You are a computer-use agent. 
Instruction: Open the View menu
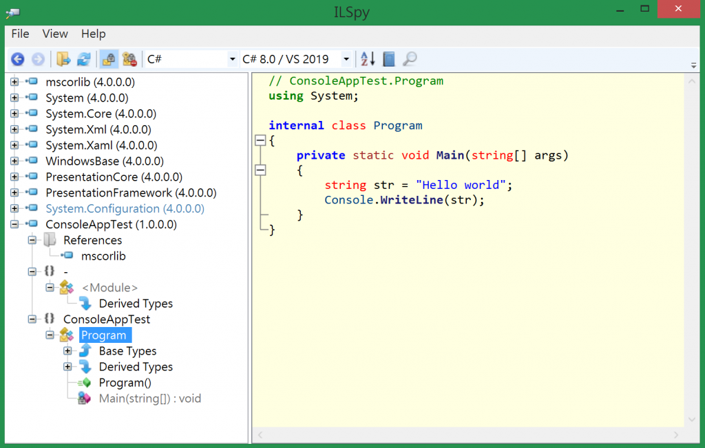(55, 34)
